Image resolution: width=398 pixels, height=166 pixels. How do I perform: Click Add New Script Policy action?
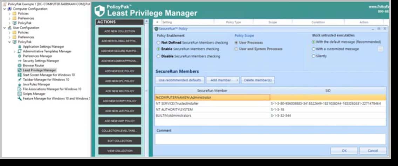pos(119,101)
